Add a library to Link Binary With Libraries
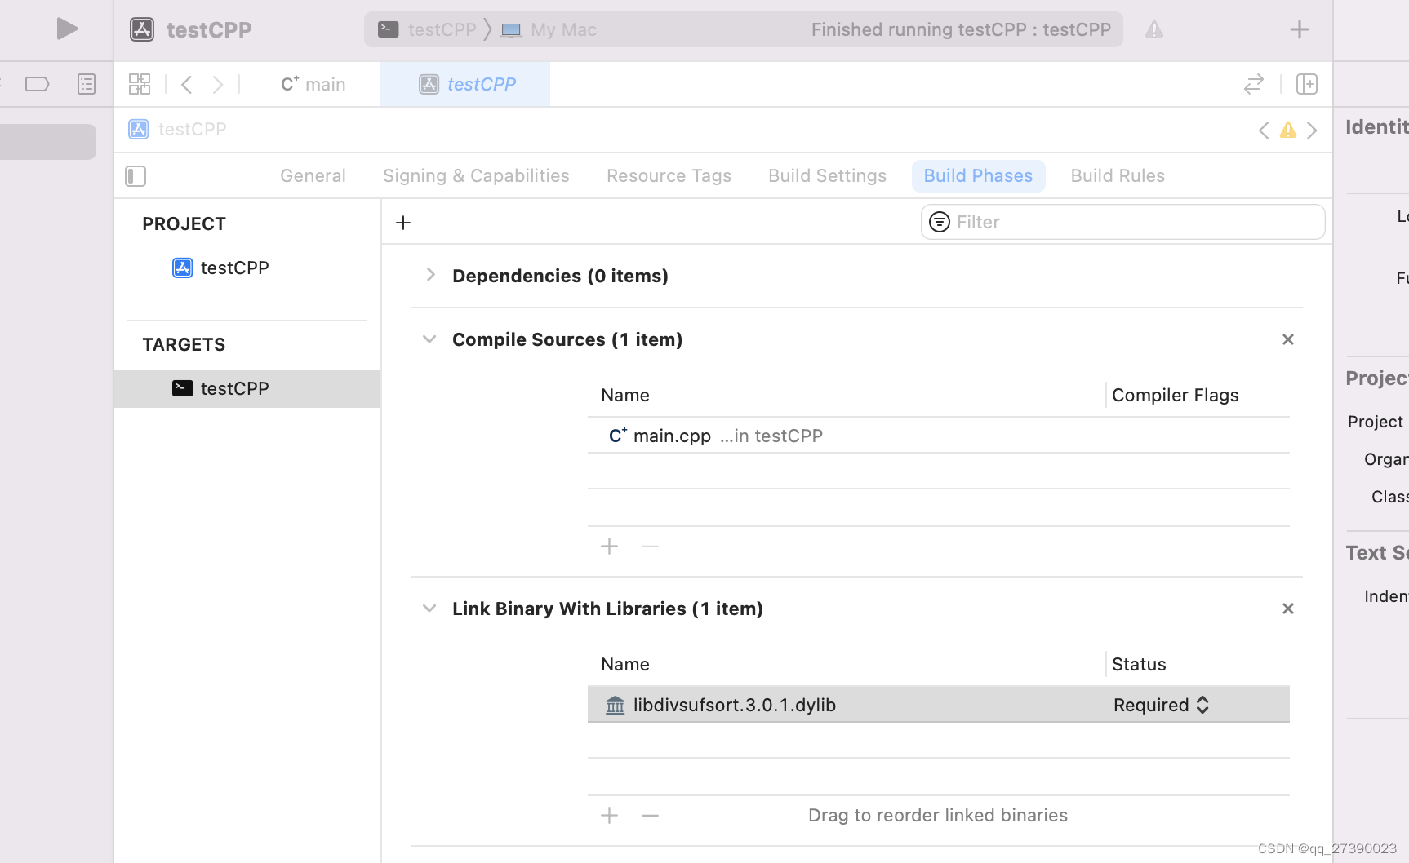 pos(609,816)
